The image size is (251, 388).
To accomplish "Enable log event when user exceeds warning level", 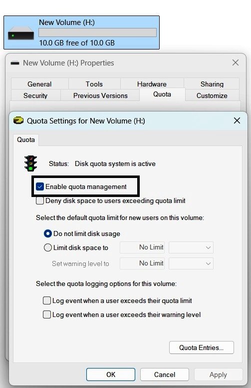I will click(47, 314).
